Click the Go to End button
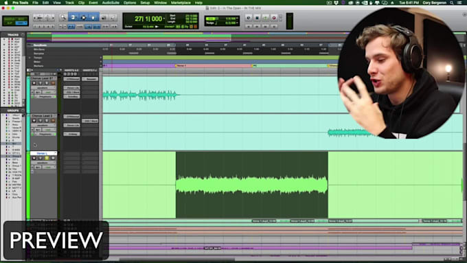Image resolution: width=467 pixels, height=263 pixels. point(274,26)
